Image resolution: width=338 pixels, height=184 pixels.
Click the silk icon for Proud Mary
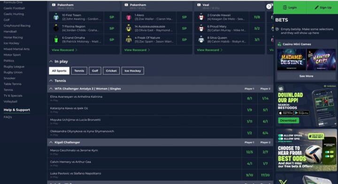(x=201, y=28)
